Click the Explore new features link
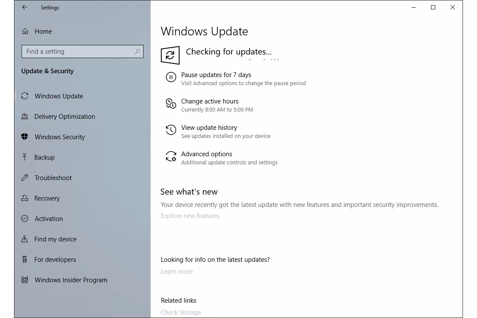The width and height of the screenshot is (477, 318). 190,216
